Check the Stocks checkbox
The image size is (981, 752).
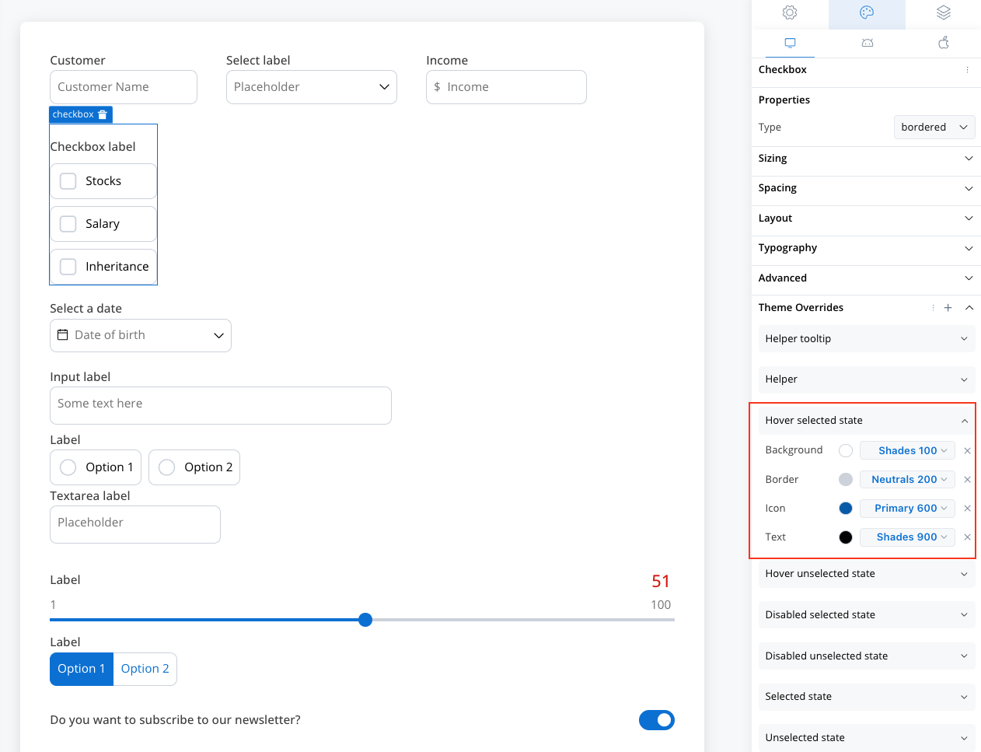coord(68,181)
